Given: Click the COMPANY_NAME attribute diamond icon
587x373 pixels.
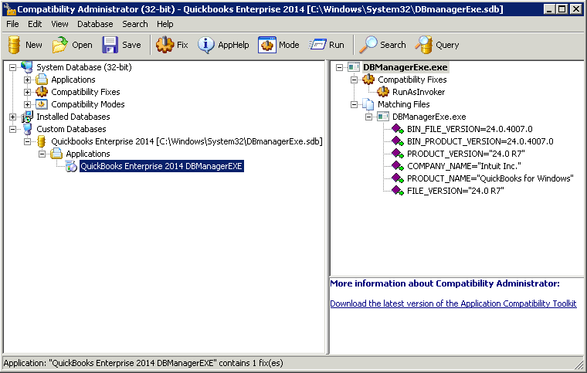Looking at the screenshot, I should coord(398,166).
